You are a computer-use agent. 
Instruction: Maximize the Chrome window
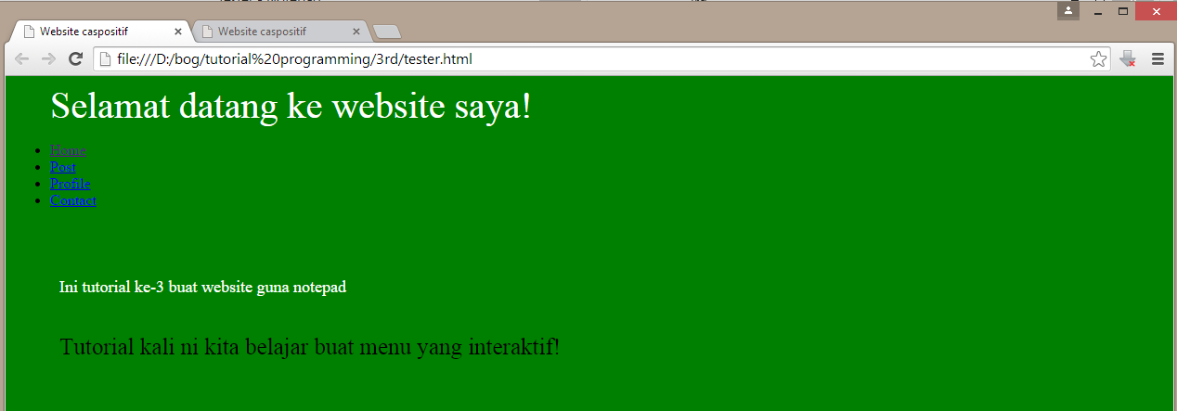pos(1123,11)
